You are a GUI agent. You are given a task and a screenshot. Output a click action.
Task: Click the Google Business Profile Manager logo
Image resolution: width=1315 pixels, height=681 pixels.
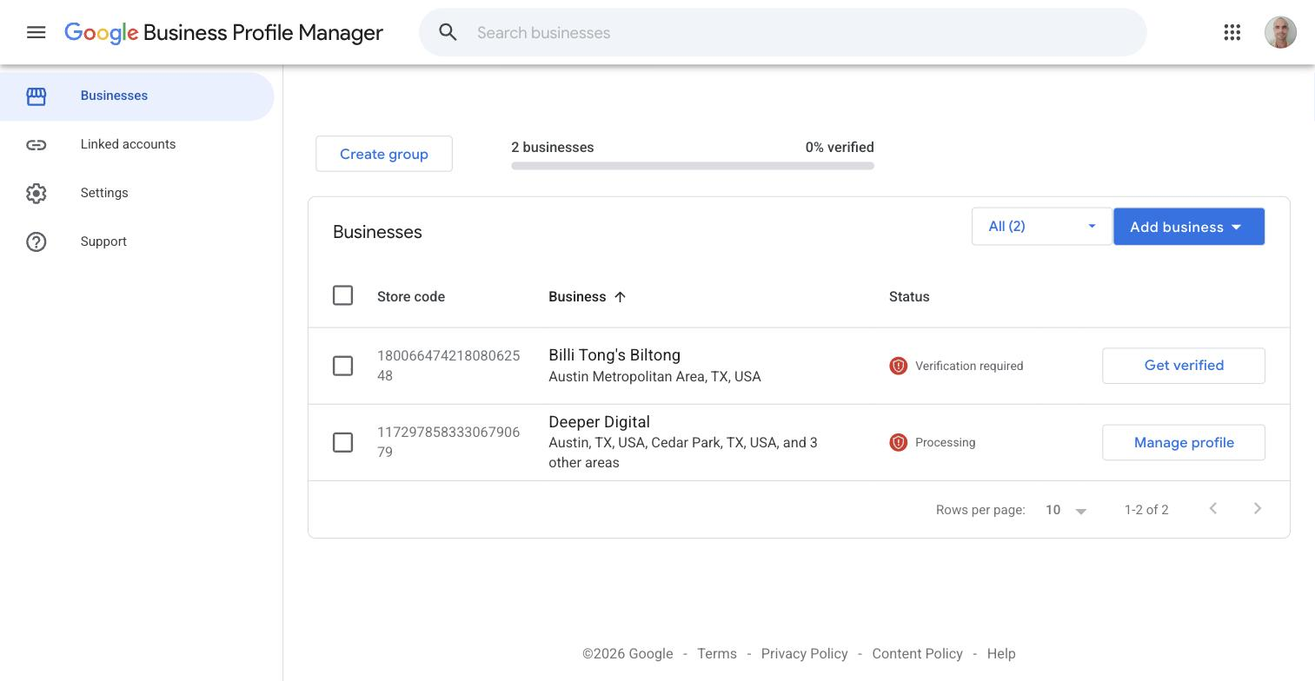(223, 32)
